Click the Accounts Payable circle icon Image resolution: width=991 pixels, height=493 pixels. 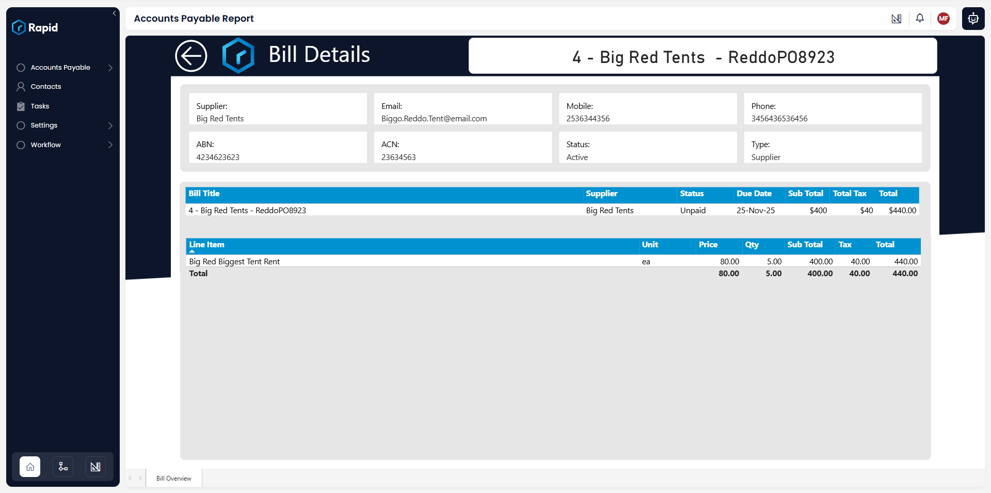[x=21, y=68]
